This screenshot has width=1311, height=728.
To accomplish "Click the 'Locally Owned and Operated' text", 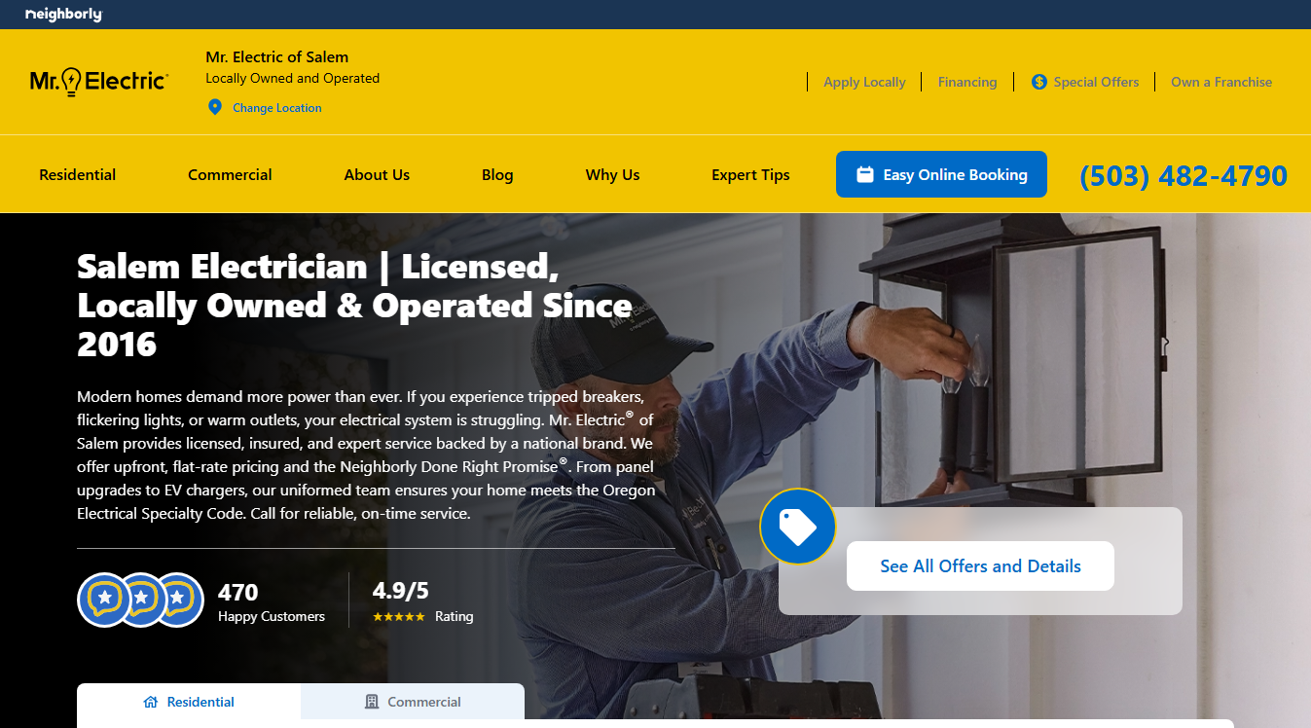I will tap(293, 79).
